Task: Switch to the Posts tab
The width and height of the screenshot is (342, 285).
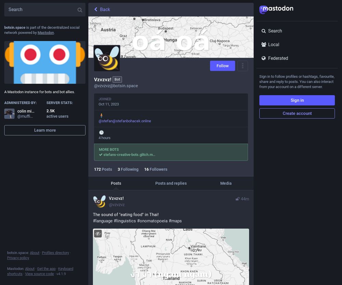Action: point(116,183)
